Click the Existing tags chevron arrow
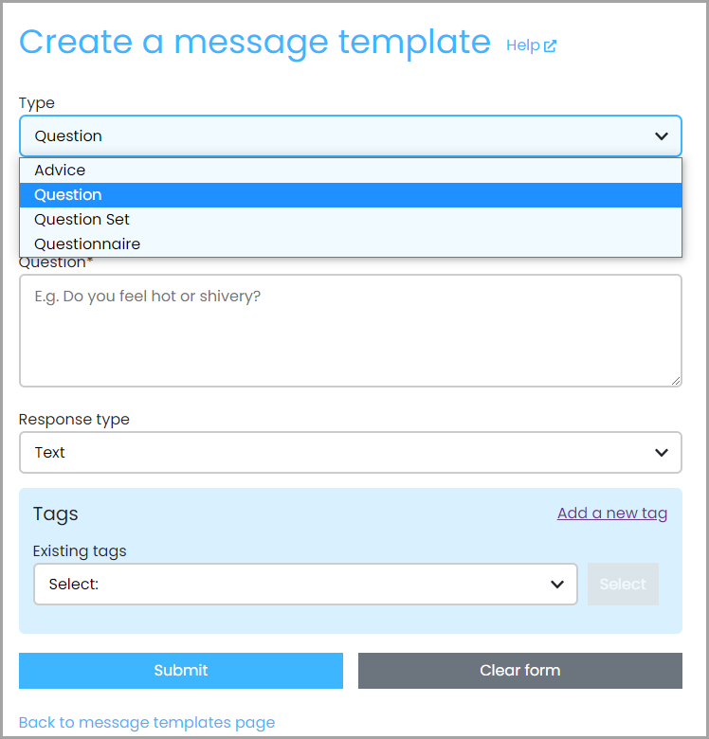 [557, 585]
